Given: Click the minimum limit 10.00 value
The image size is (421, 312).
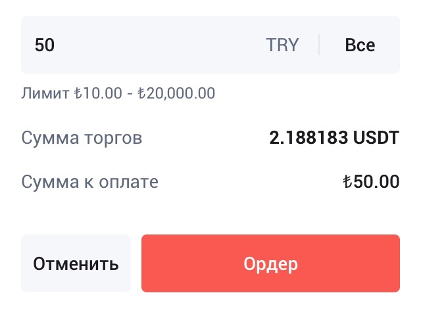Looking at the screenshot, I should [102, 93].
